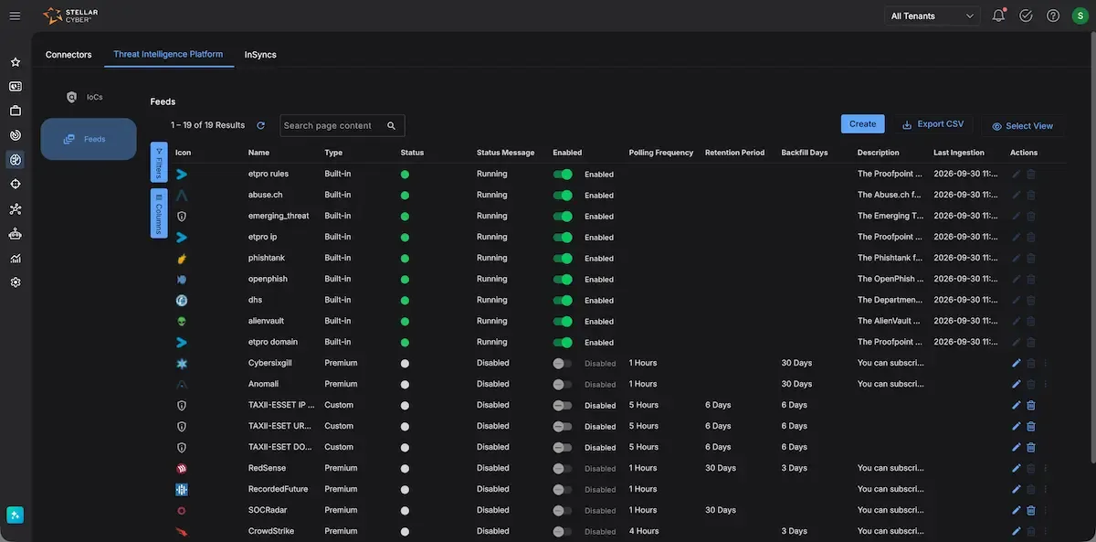Open more options for RedSense row

pos(1046,468)
